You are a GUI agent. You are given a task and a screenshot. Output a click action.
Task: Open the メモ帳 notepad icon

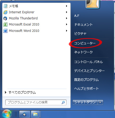[5, 6]
